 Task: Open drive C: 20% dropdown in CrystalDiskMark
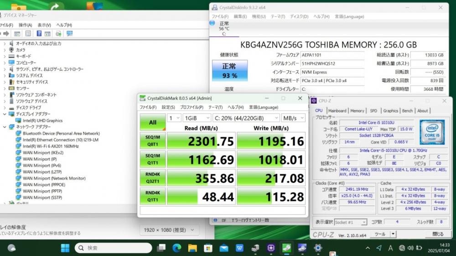coord(246,118)
